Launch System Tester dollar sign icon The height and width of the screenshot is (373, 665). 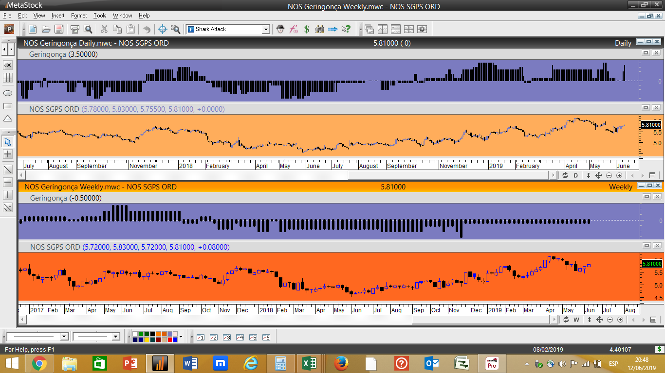(307, 29)
